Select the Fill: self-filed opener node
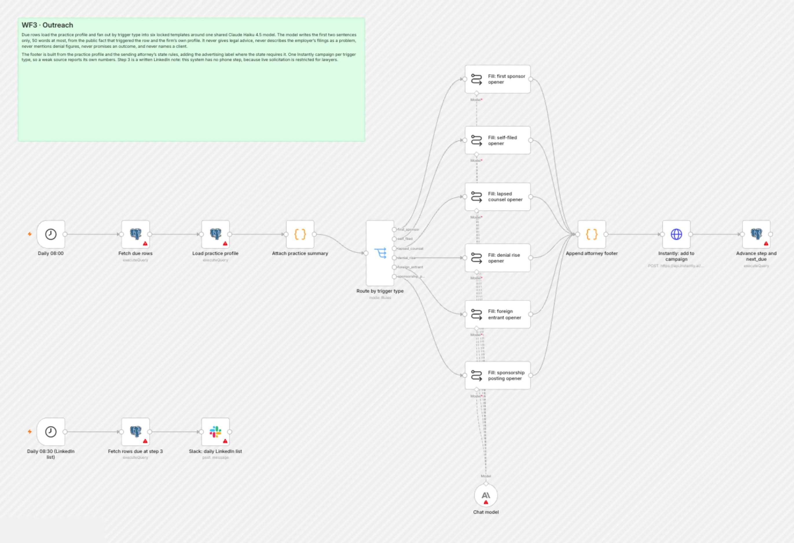The image size is (794, 543). point(498,140)
